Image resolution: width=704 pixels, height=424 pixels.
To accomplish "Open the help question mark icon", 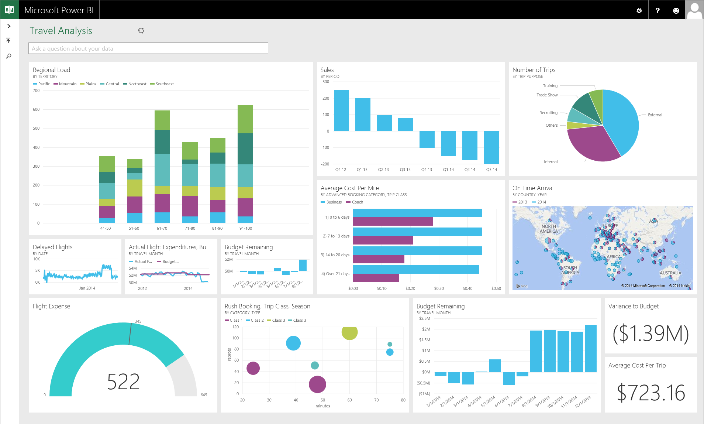I will 657,10.
